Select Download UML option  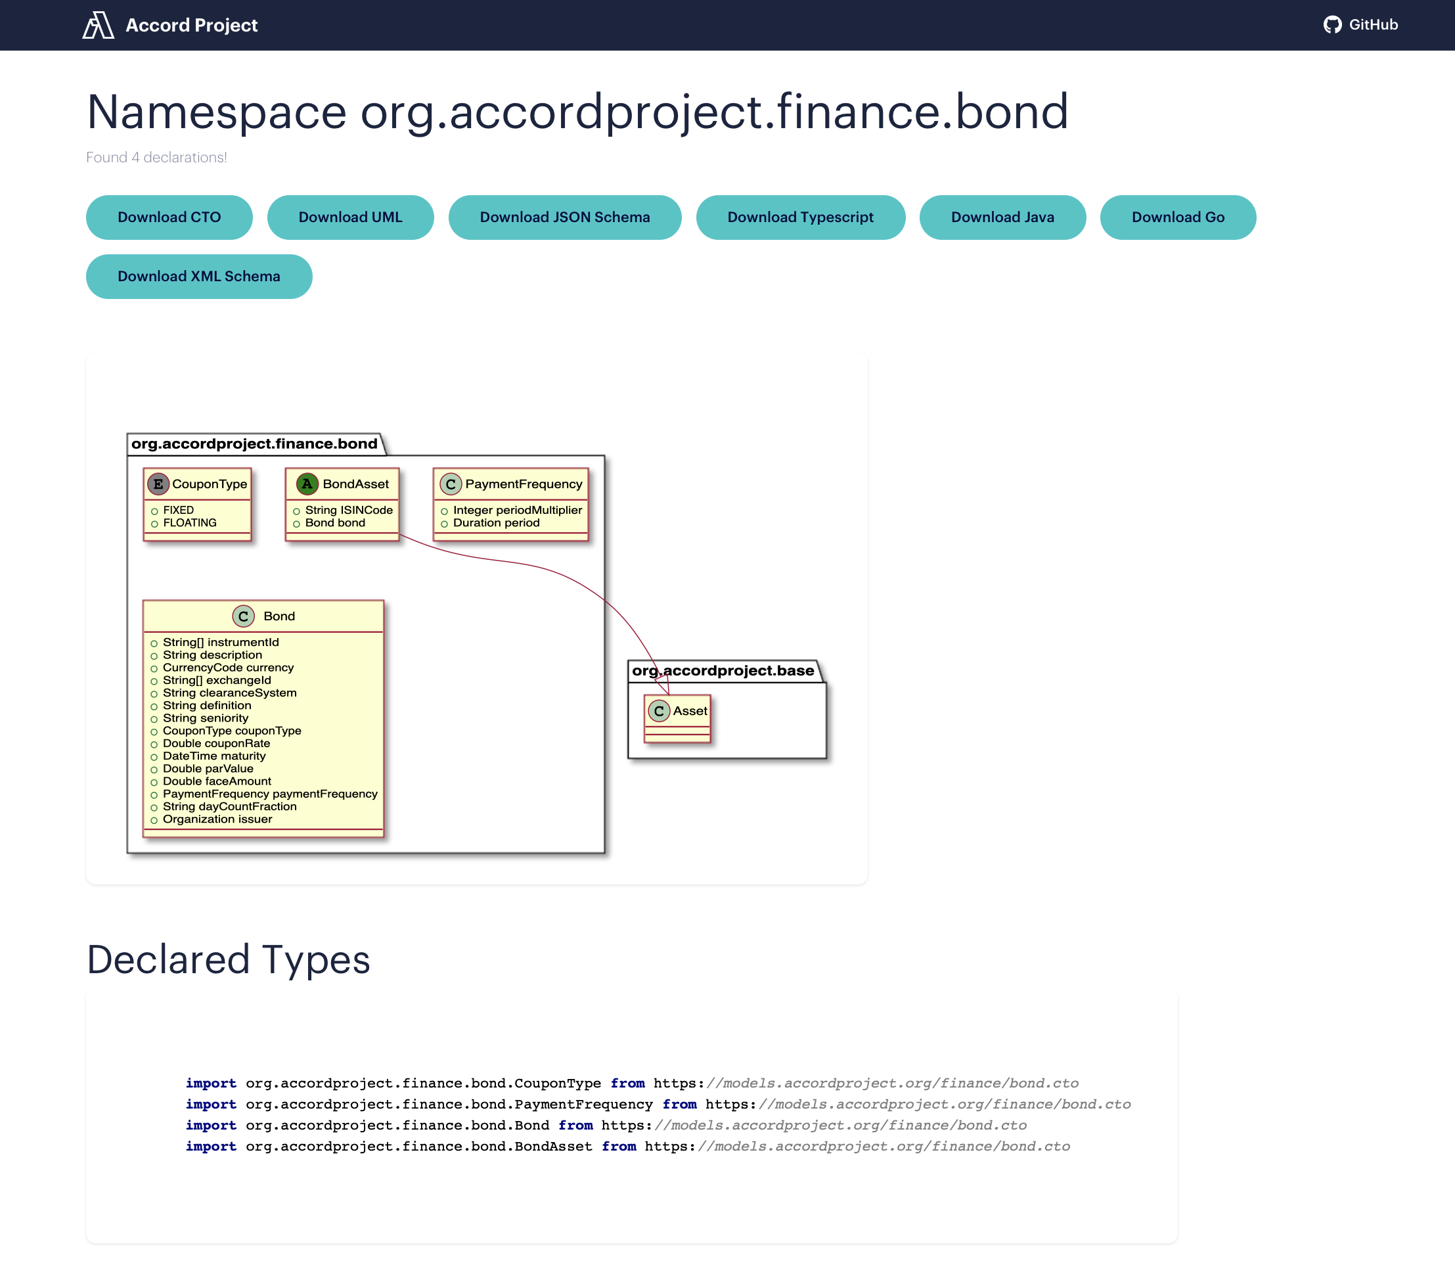tap(350, 217)
